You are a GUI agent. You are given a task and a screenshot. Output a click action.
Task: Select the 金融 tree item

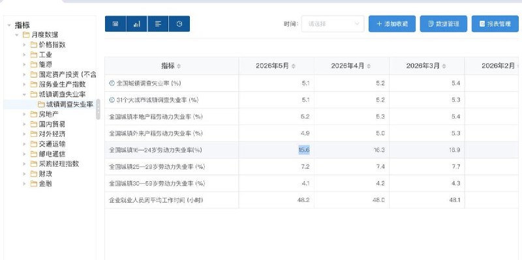(46, 184)
